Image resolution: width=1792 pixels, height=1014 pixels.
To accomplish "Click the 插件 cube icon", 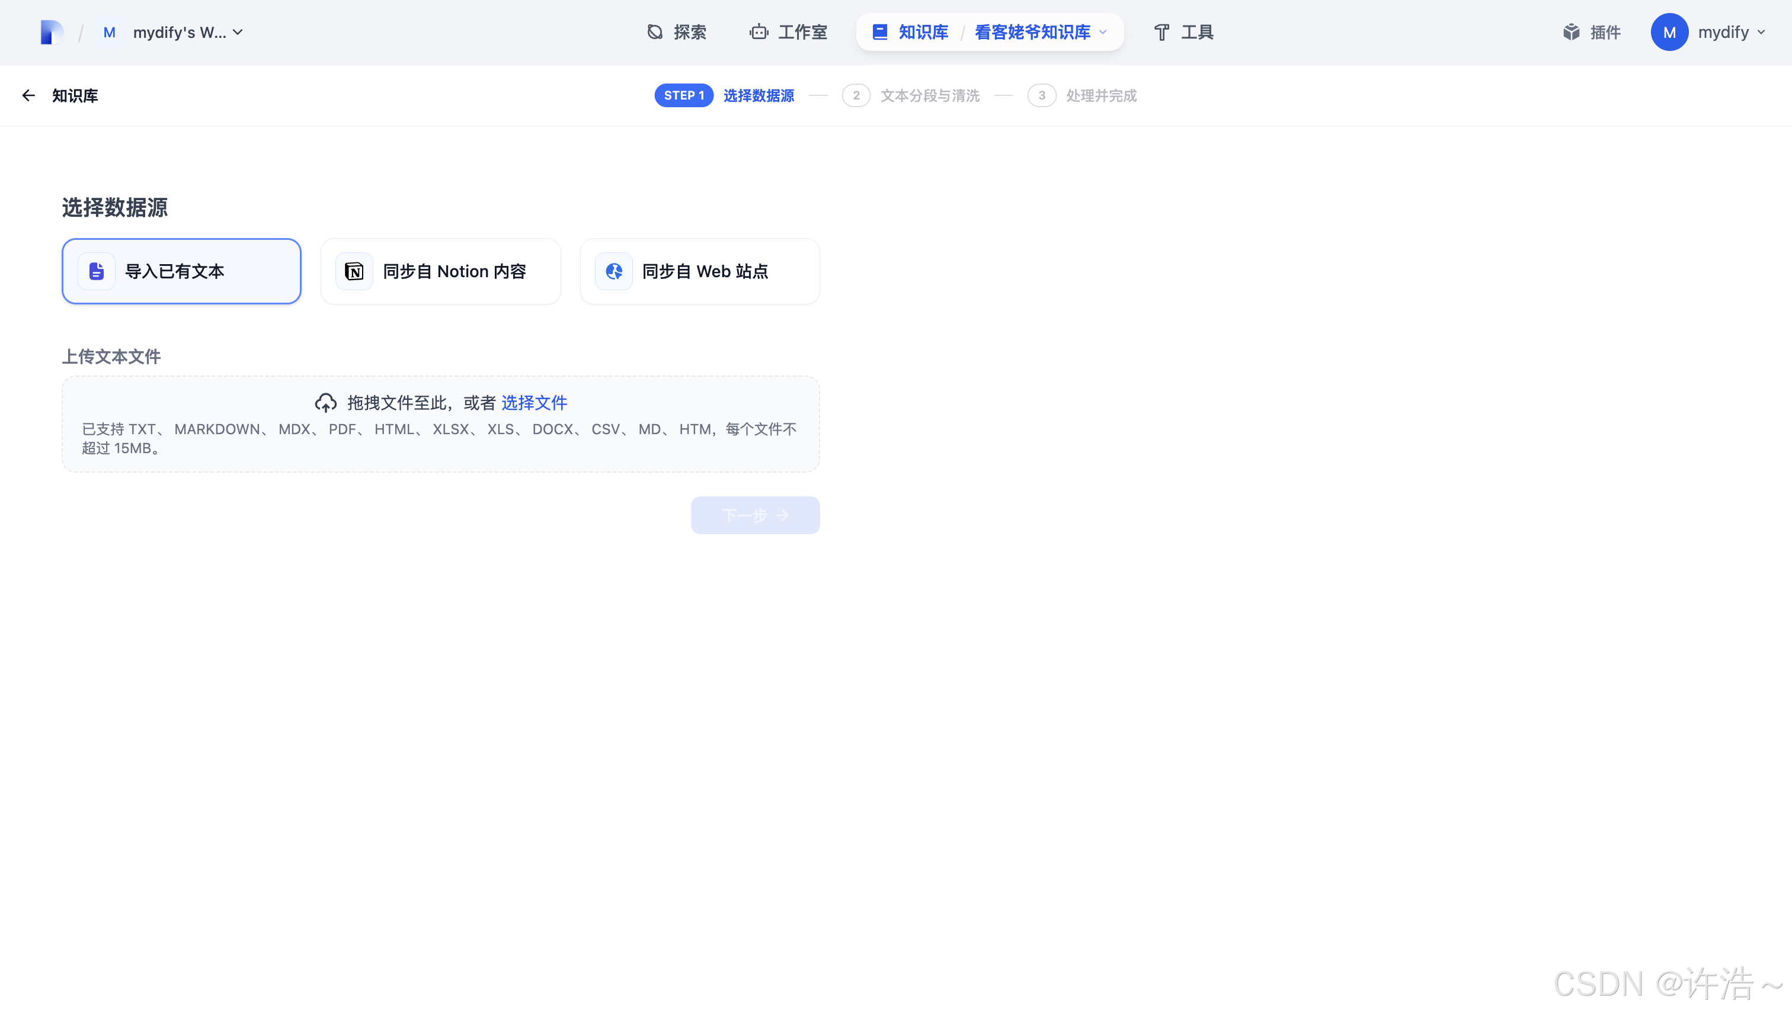I will coord(1571,32).
